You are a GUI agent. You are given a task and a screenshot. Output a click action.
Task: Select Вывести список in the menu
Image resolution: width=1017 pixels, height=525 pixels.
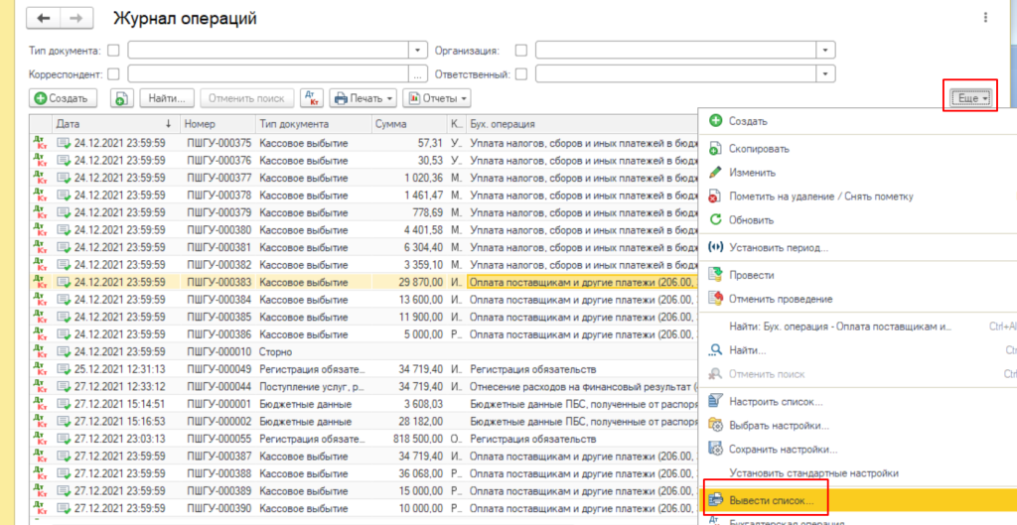pos(771,502)
